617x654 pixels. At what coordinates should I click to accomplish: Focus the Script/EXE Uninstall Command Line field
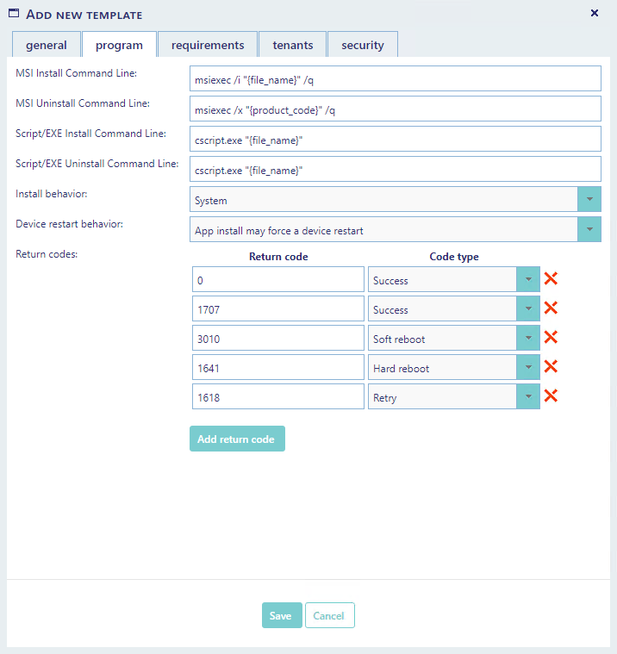[x=395, y=169]
